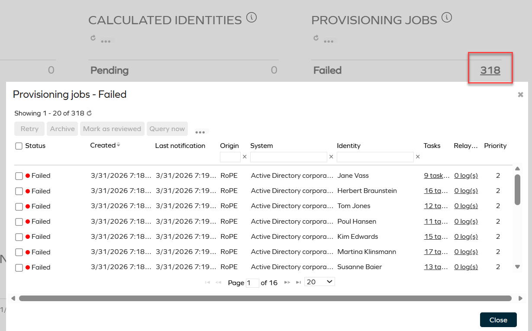Refresh the Calculated Identities counts

coord(93,38)
